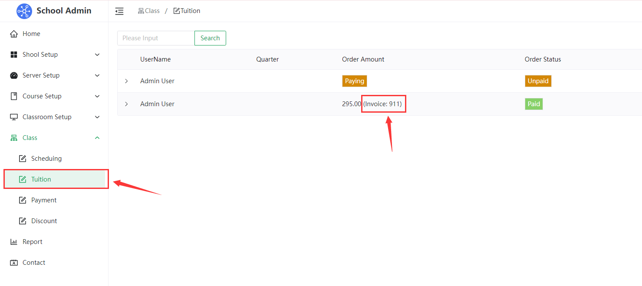
Task: Toggle the sidebar collapse icon
Action: click(x=119, y=11)
